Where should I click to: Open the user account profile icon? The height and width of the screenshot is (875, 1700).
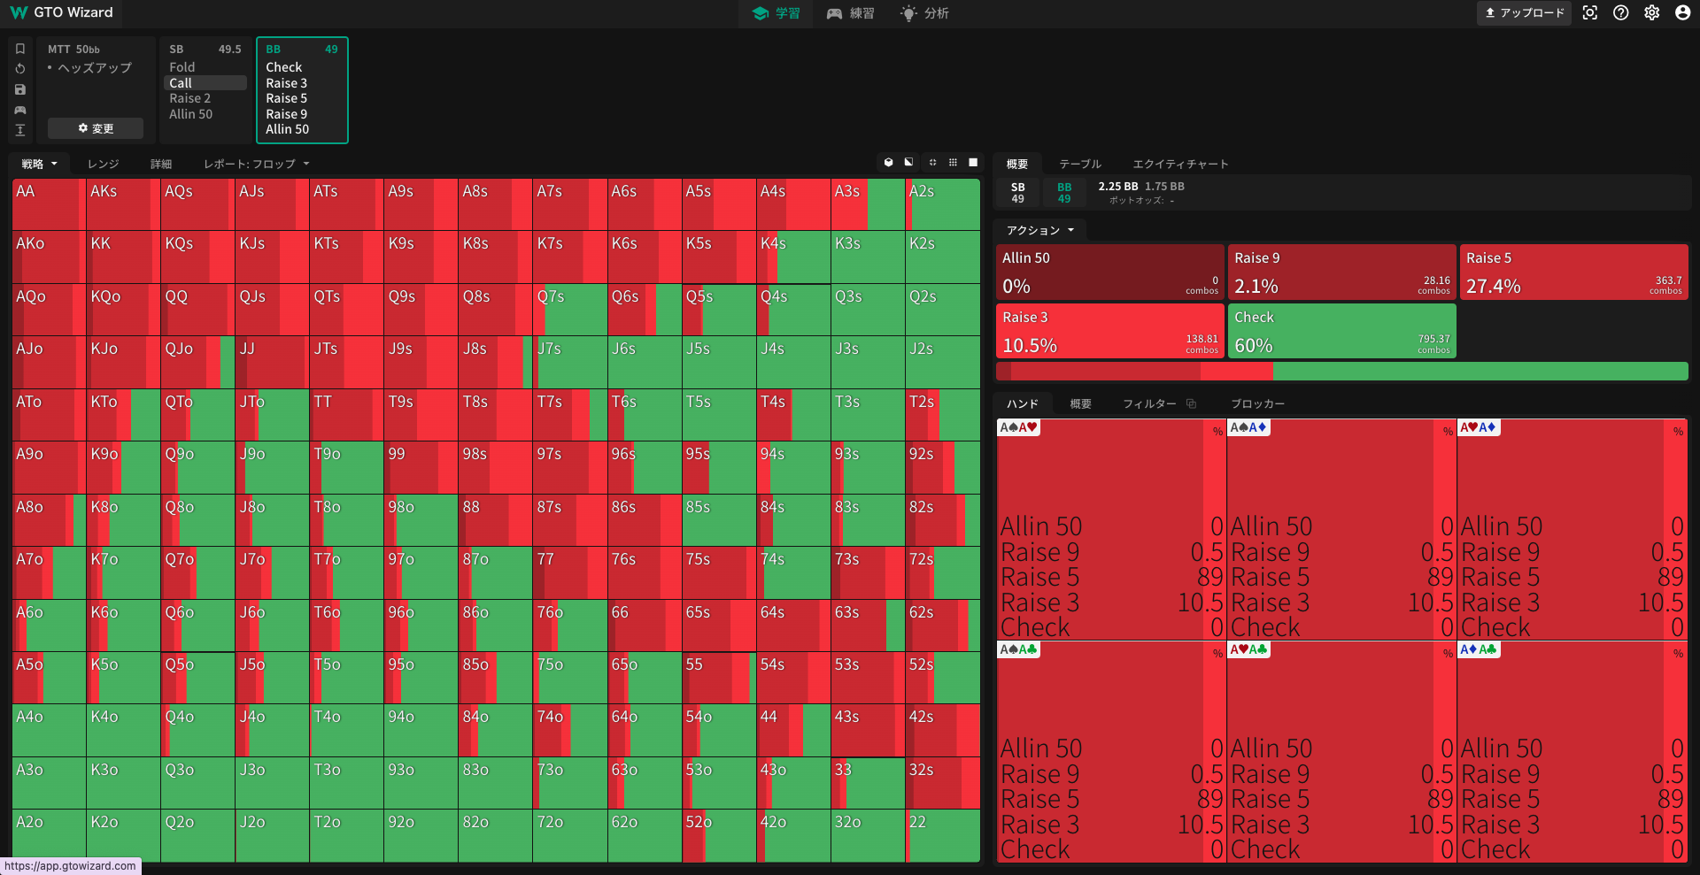(1683, 12)
